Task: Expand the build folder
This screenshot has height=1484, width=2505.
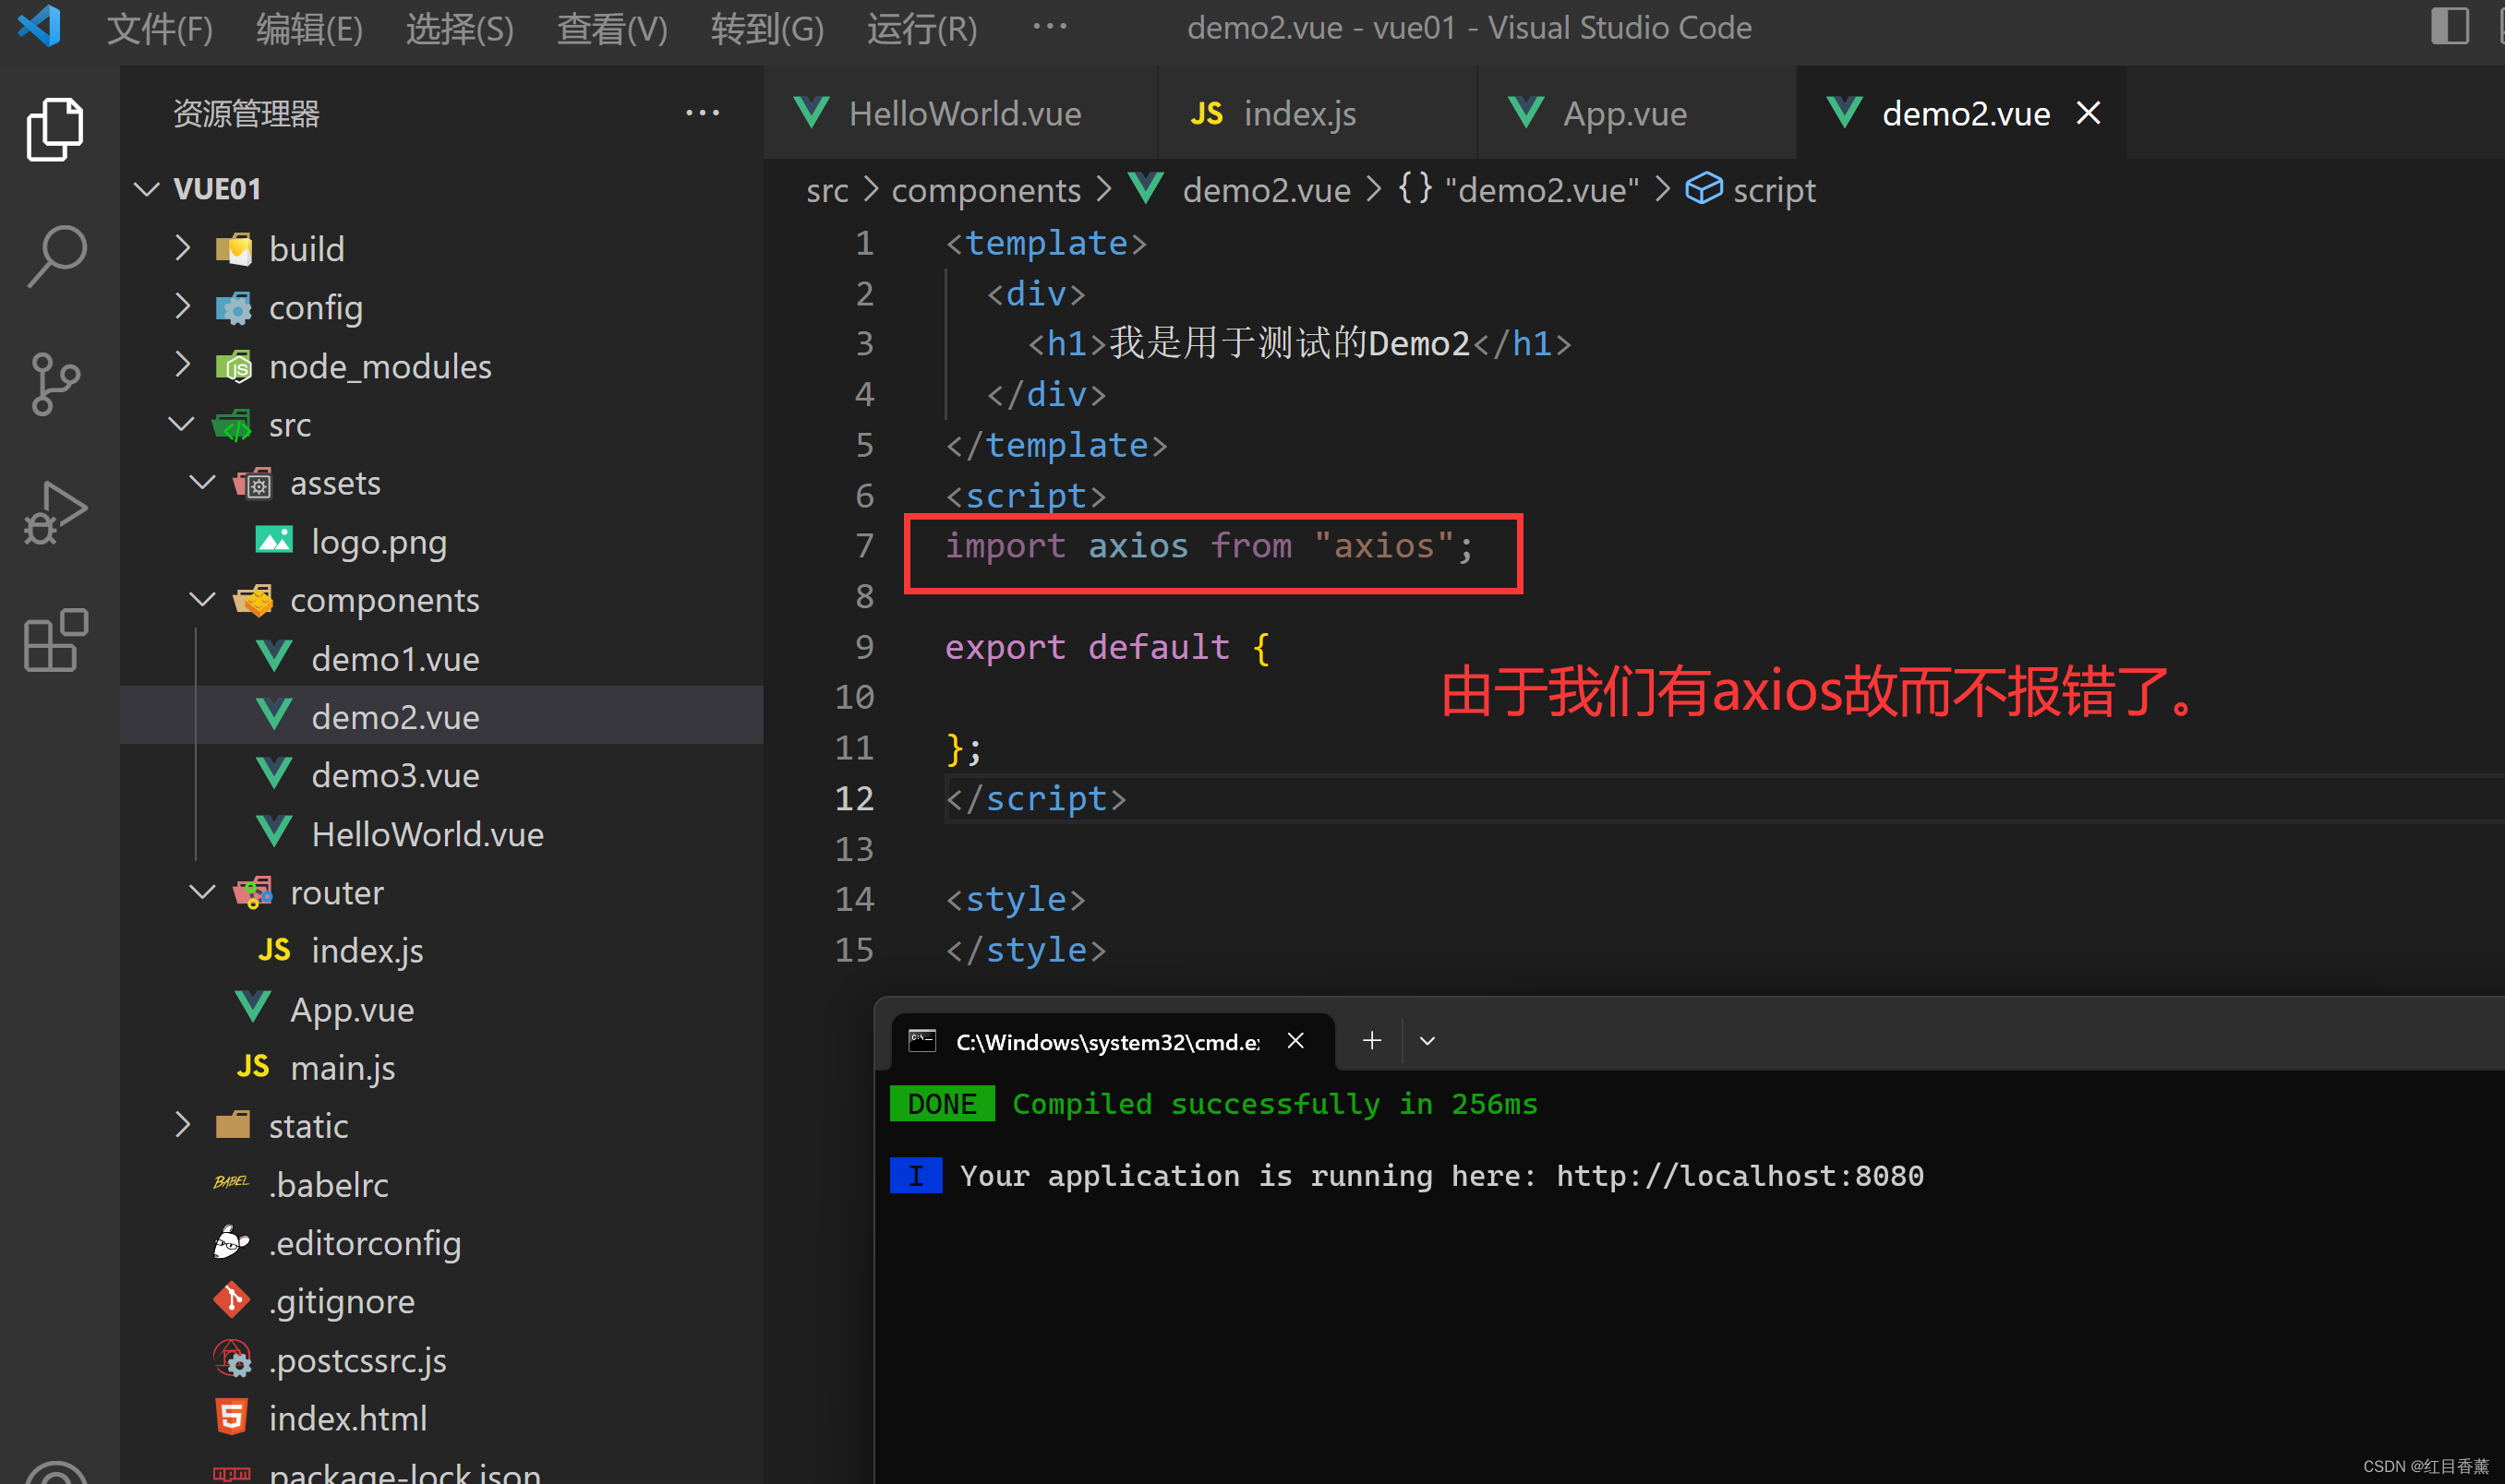Action: (305, 249)
